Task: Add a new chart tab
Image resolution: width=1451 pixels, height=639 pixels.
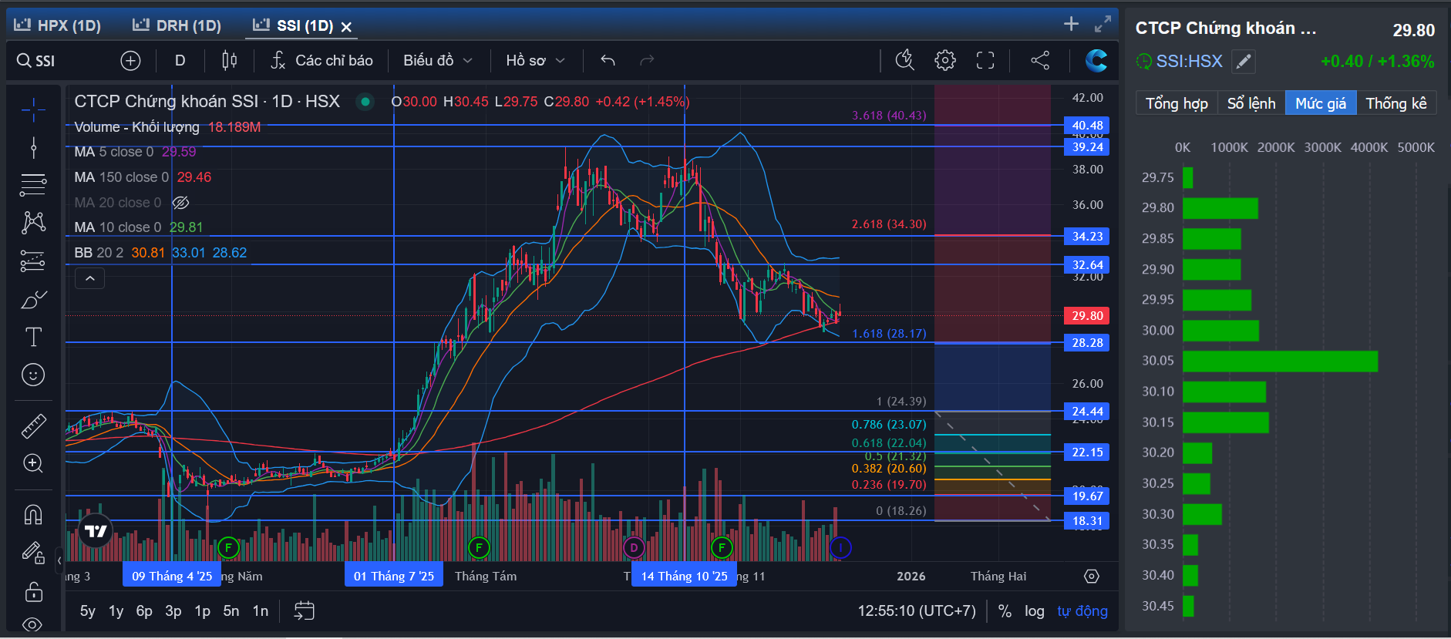Action: point(1071,24)
